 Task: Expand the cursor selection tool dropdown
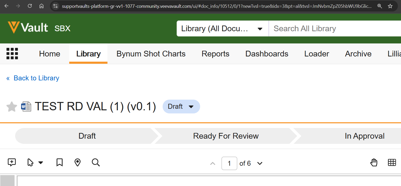tap(41, 163)
